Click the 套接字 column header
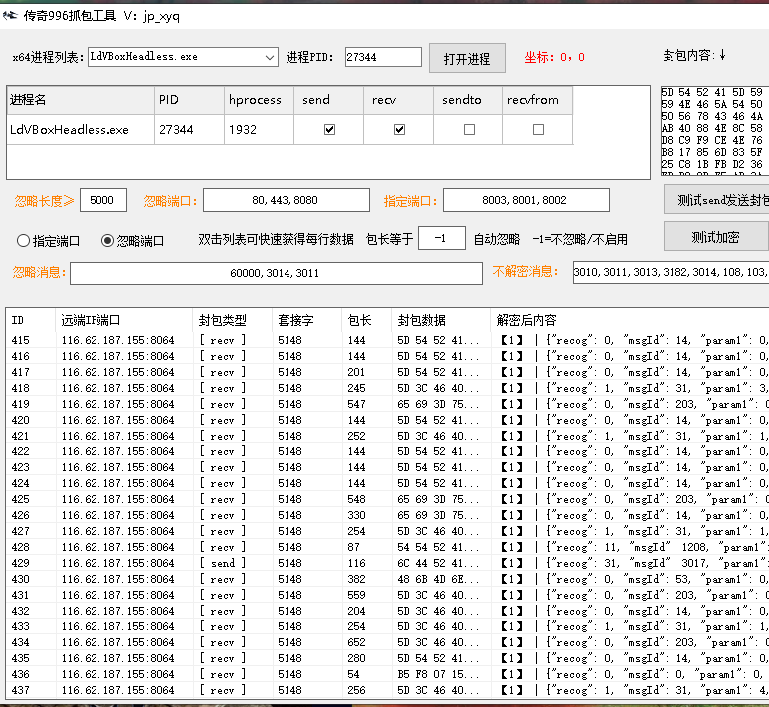Image resolution: width=769 pixels, height=707 pixels. (x=306, y=320)
